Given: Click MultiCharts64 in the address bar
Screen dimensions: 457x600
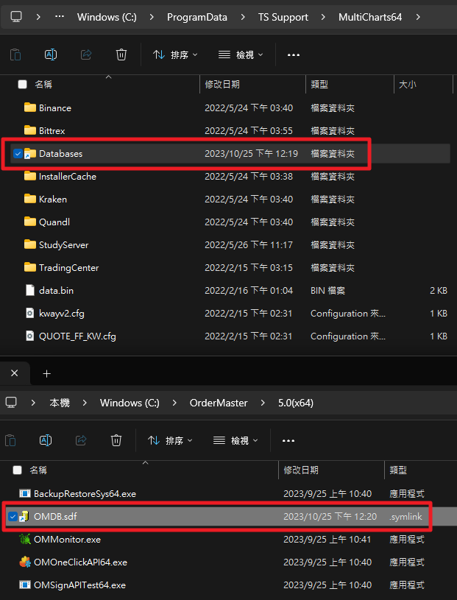Looking at the screenshot, I should click(x=370, y=17).
